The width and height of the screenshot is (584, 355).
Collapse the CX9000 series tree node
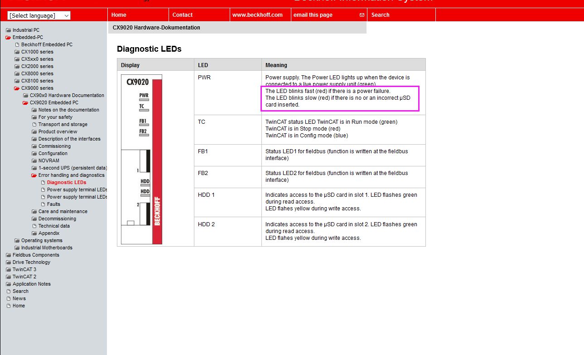pos(17,88)
